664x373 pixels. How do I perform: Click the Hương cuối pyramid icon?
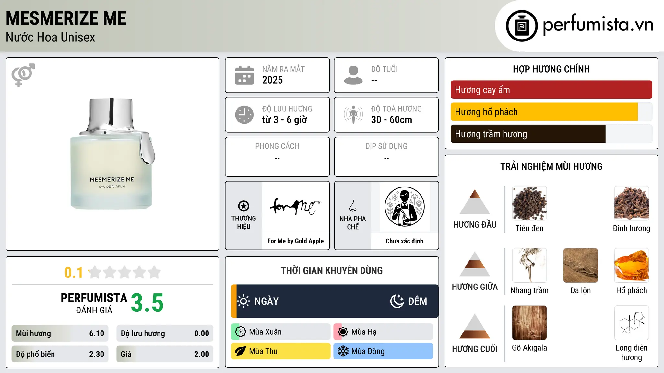(x=475, y=326)
